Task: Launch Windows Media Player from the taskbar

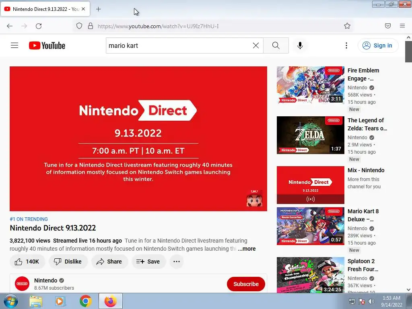Action: (60, 301)
